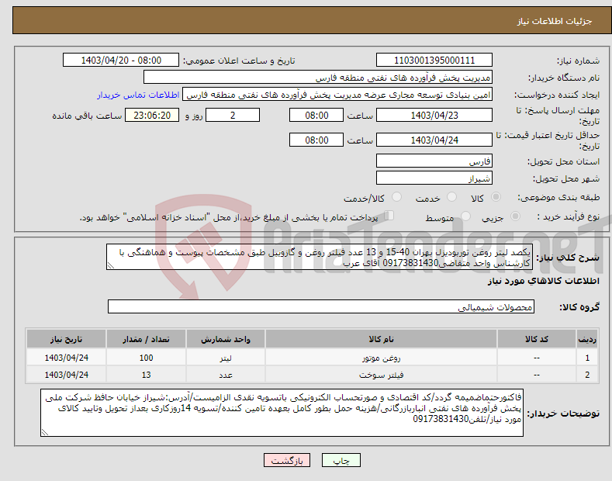This screenshot has width=612, height=481.
Task: Click the کد کالا column header
Action: pos(537,339)
